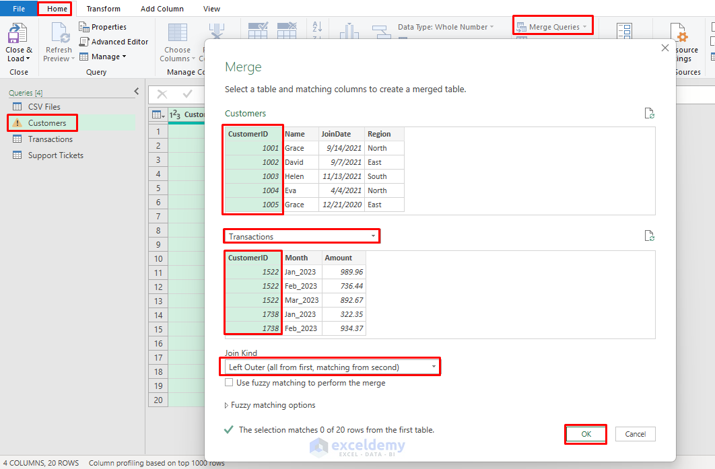The image size is (715, 469).
Task: Click the Choose Columns icon
Action: (177, 33)
